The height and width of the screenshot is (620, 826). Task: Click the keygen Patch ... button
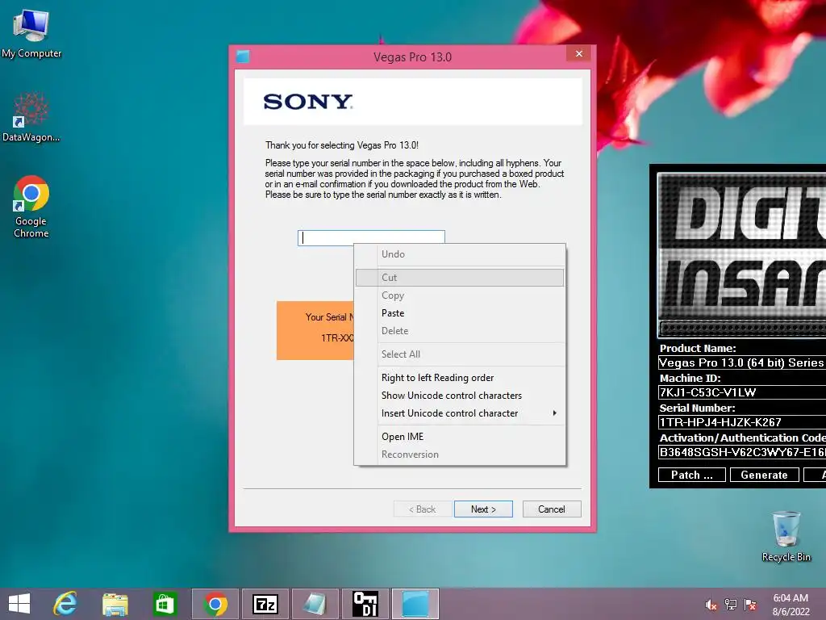point(691,475)
